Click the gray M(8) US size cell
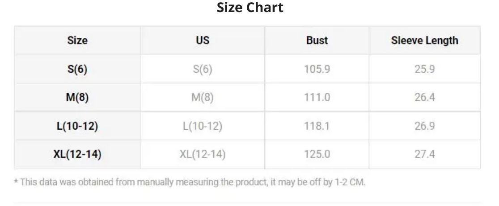This screenshot has width=499, height=206. pos(203,97)
